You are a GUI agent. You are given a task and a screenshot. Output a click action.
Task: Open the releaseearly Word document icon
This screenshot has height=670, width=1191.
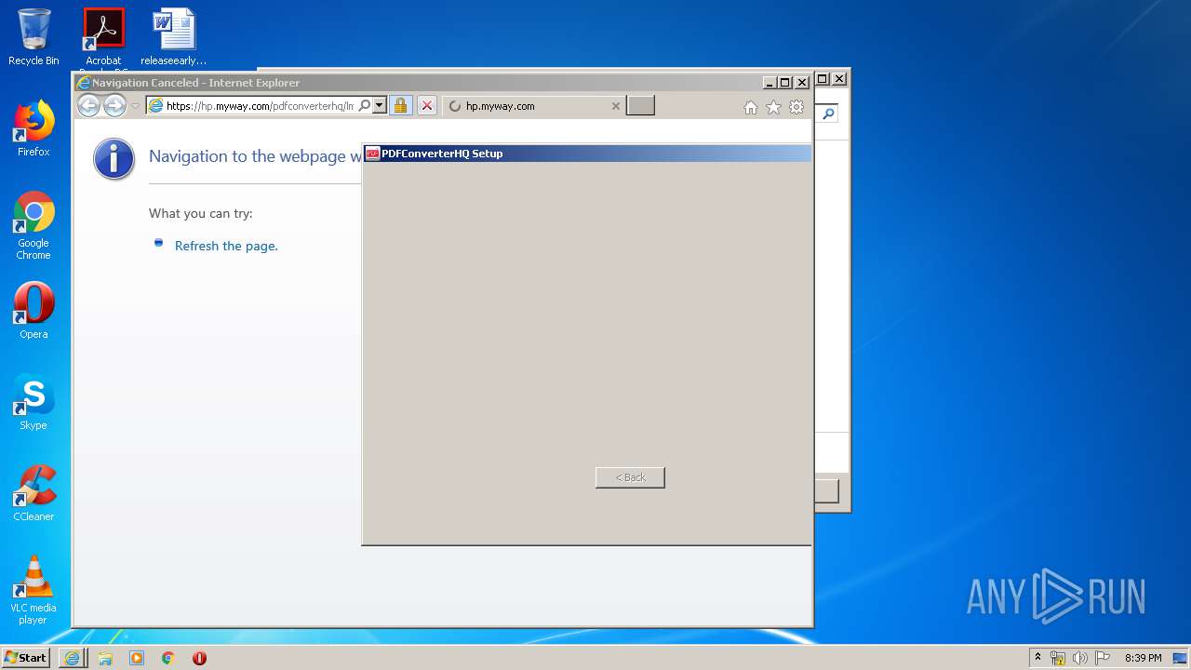(x=174, y=37)
